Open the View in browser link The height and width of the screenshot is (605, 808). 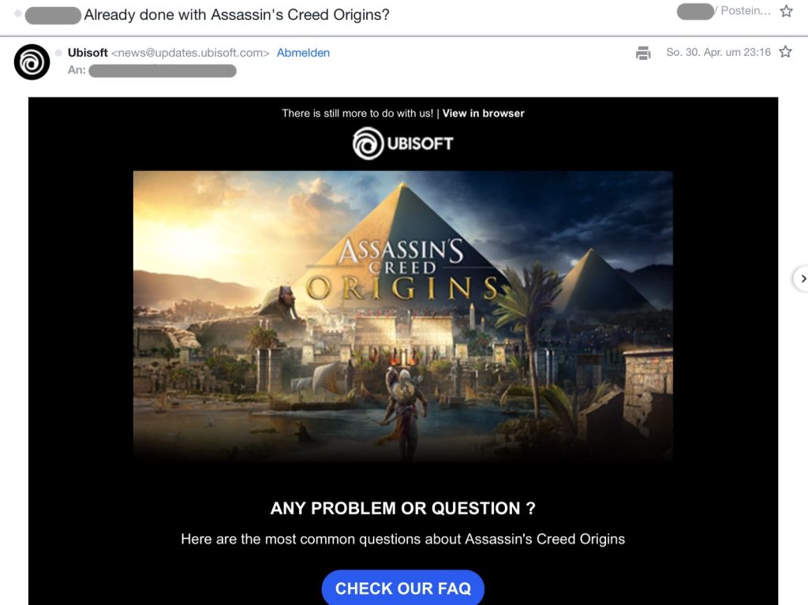coord(483,114)
